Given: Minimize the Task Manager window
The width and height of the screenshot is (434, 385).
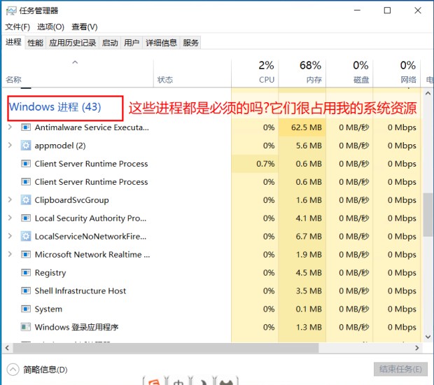Looking at the screenshot, I should coord(357,10).
